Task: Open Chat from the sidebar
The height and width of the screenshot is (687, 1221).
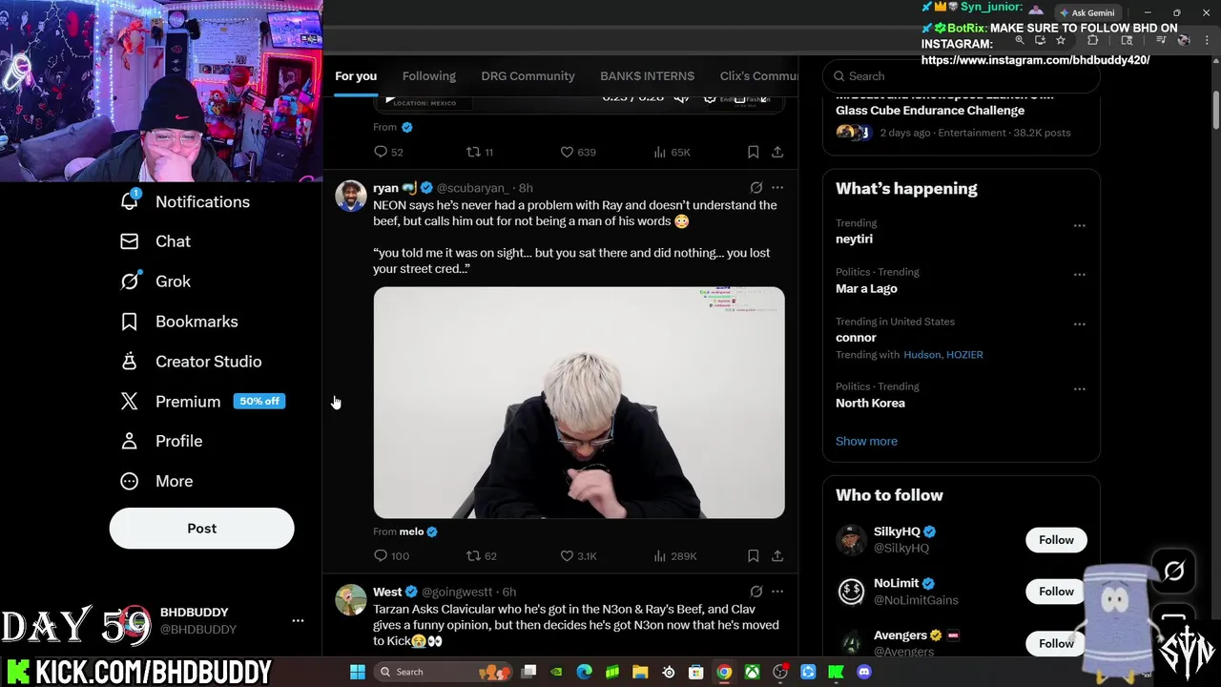Action: click(x=155, y=241)
